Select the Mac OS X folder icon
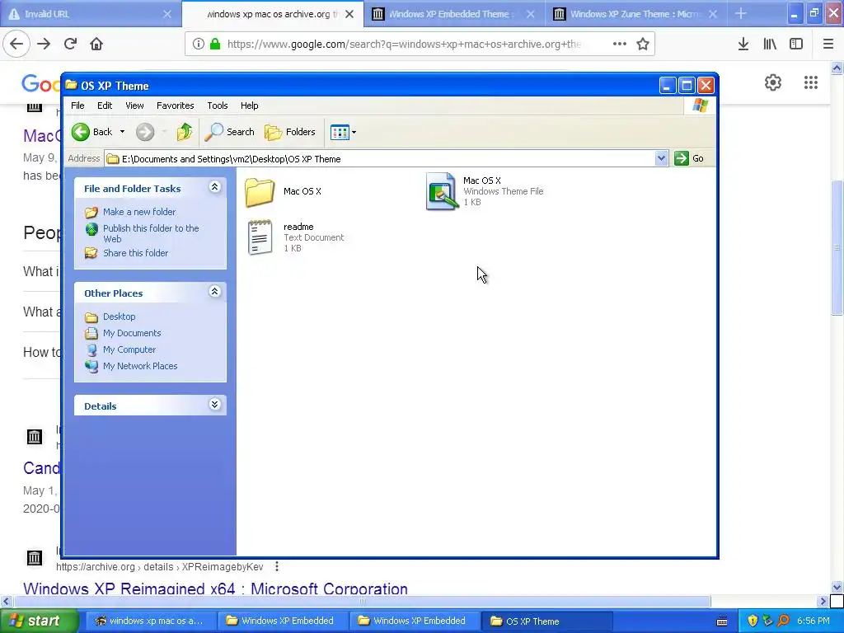Screen dimensions: 844x633 260,191
